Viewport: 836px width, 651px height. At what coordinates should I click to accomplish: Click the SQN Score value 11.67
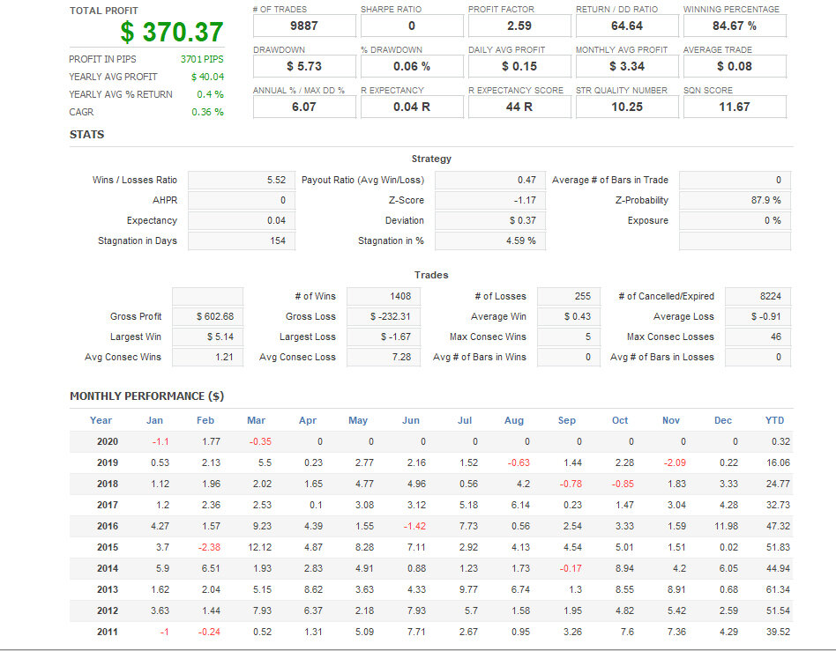pos(735,107)
